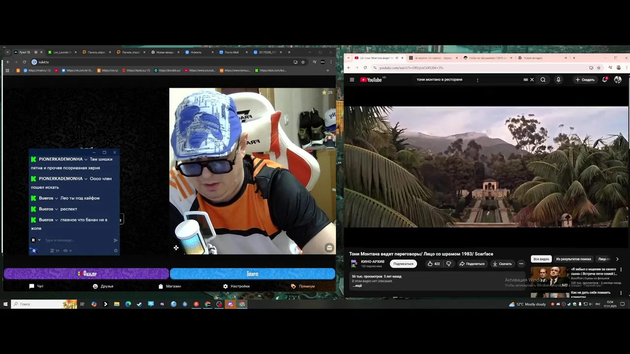The image size is (630, 354).
Task: Expand the video description with ...ещё
Action: [358, 286]
